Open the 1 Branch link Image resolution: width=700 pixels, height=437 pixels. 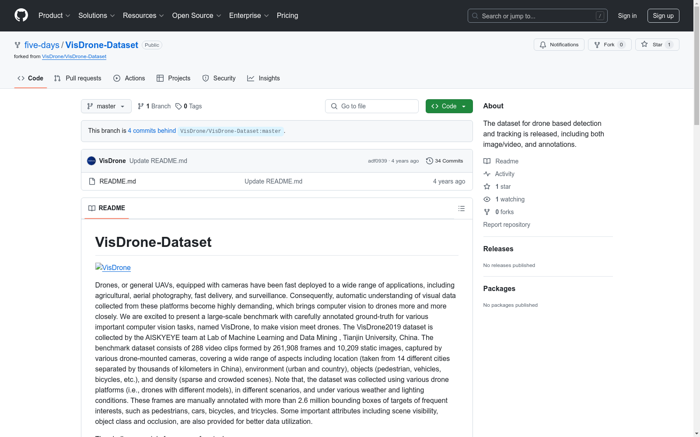point(154,106)
